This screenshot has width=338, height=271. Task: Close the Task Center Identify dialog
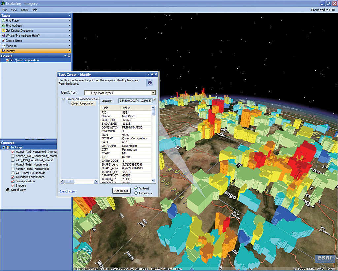[x=156, y=74]
